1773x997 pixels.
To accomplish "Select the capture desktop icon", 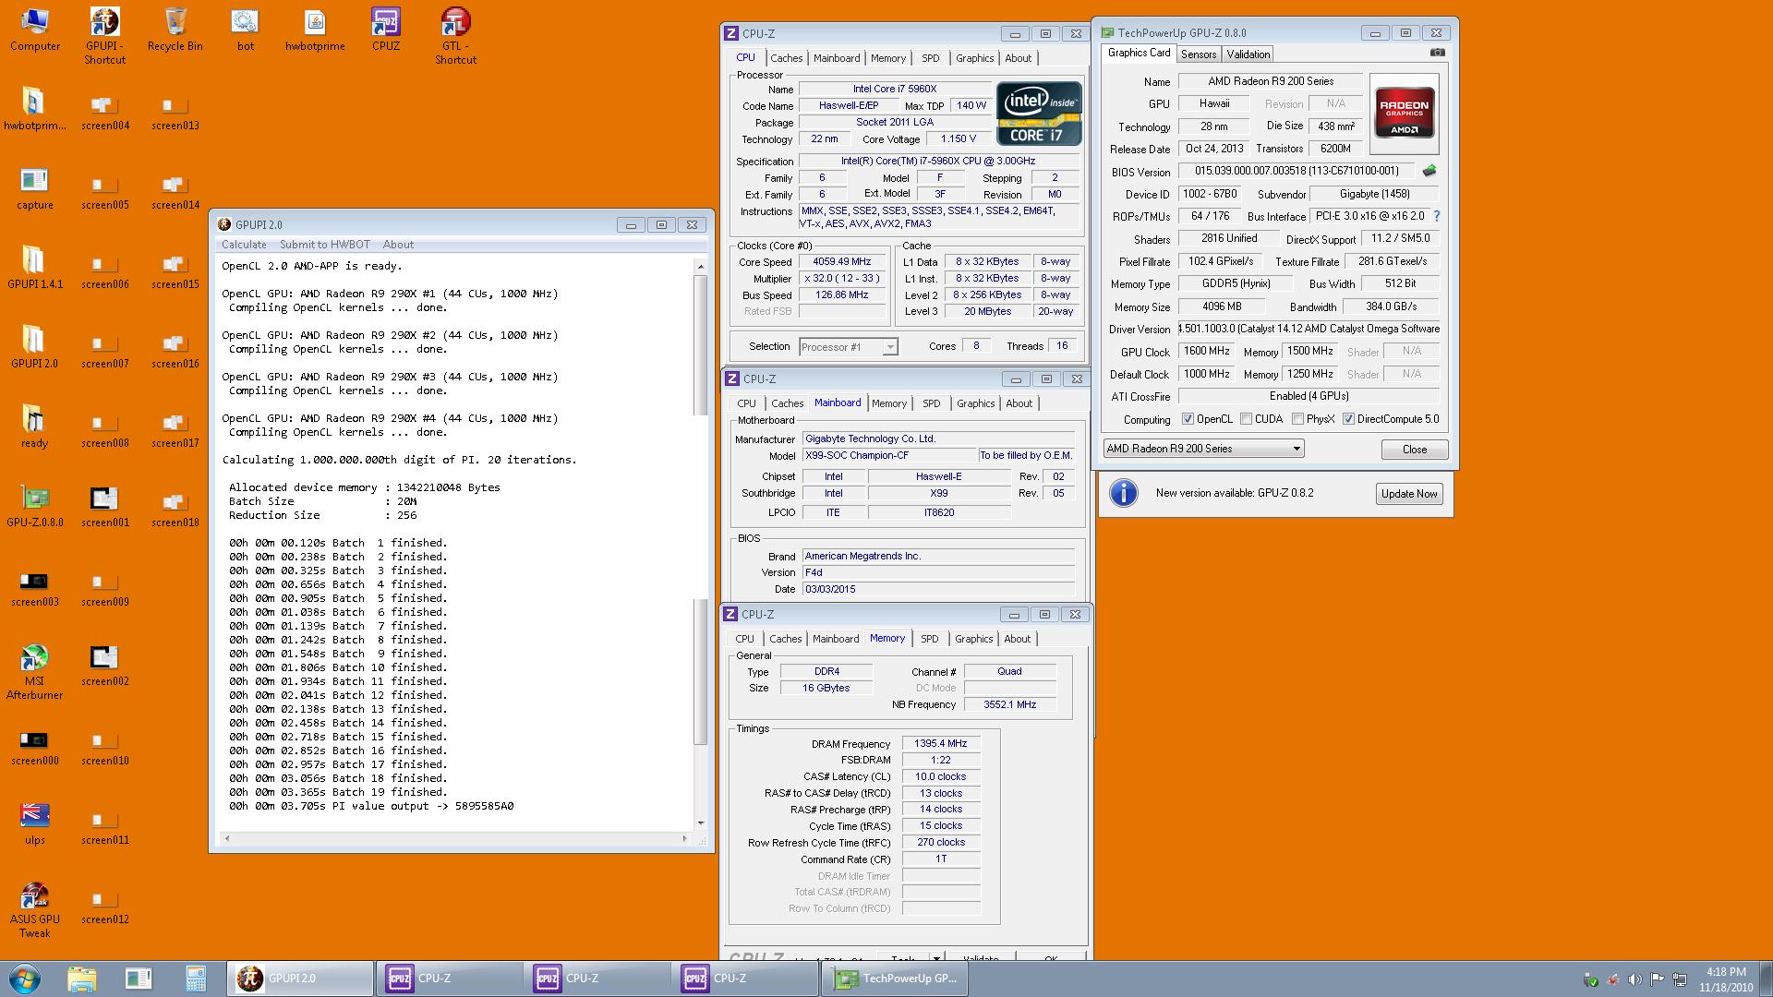I will click(x=35, y=189).
